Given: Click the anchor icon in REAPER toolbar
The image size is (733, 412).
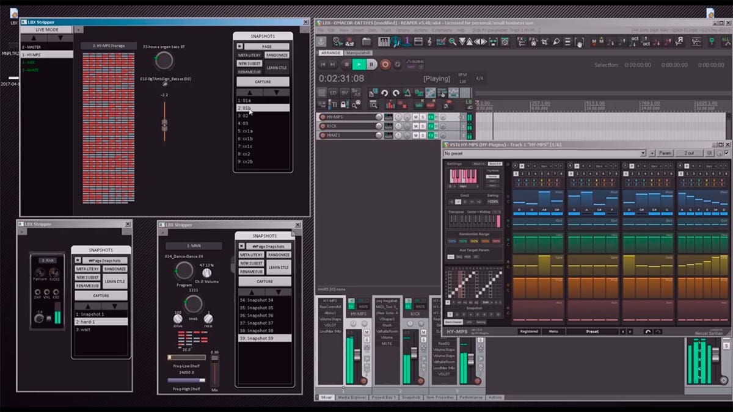Looking at the screenshot, I should click(x=321, y=42).
